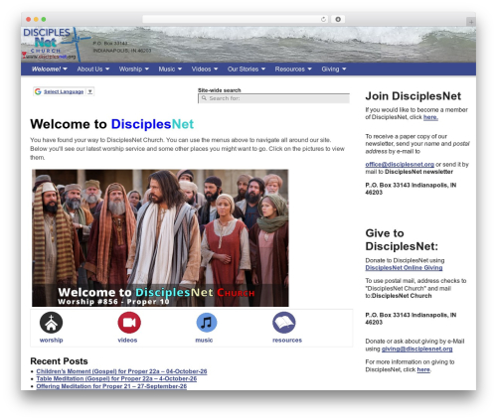Click the office@disciplesnet.org email link
The height and width of the screenshot is (420, 497).
tap(400, 164)
